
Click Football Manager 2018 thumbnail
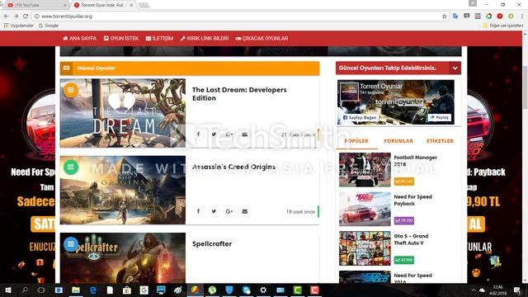click(x=365, y=170)
